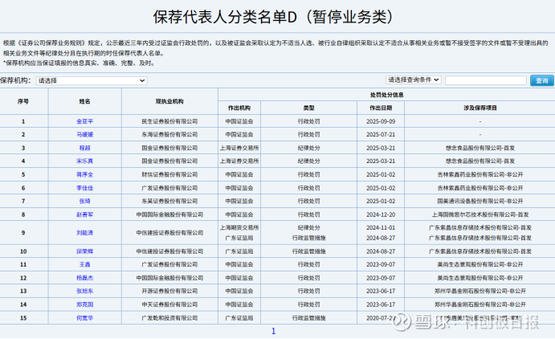Select date 2024-12-20 in row 8
The height and width of the screenshot is (339, 555).
381,214
